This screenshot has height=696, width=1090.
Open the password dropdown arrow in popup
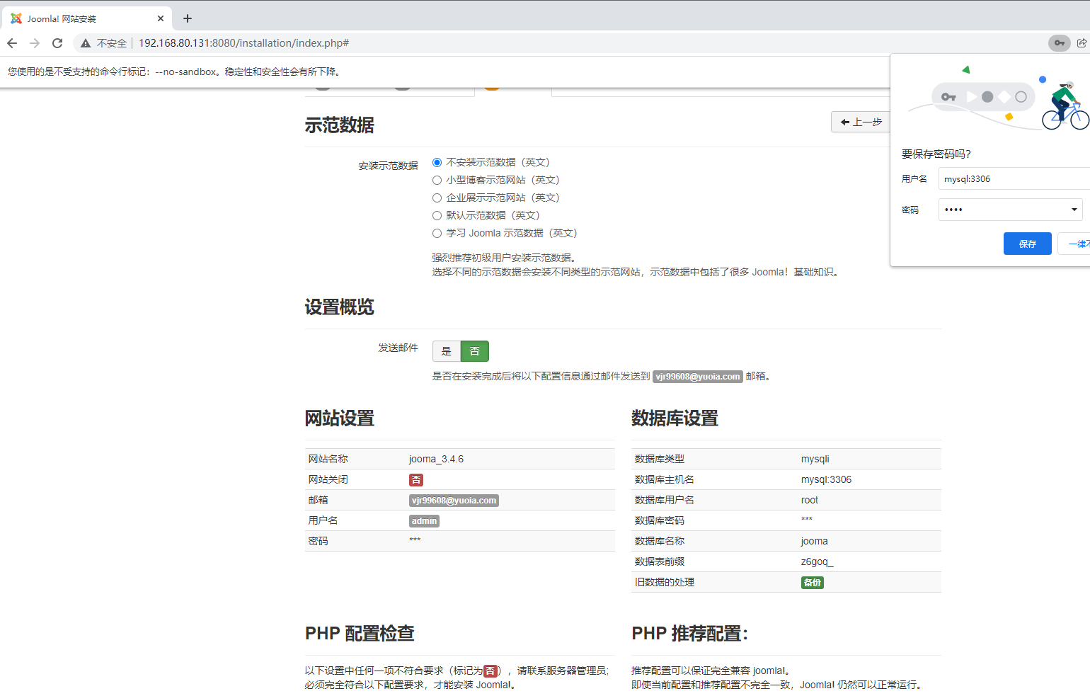tap(1074, 210)
